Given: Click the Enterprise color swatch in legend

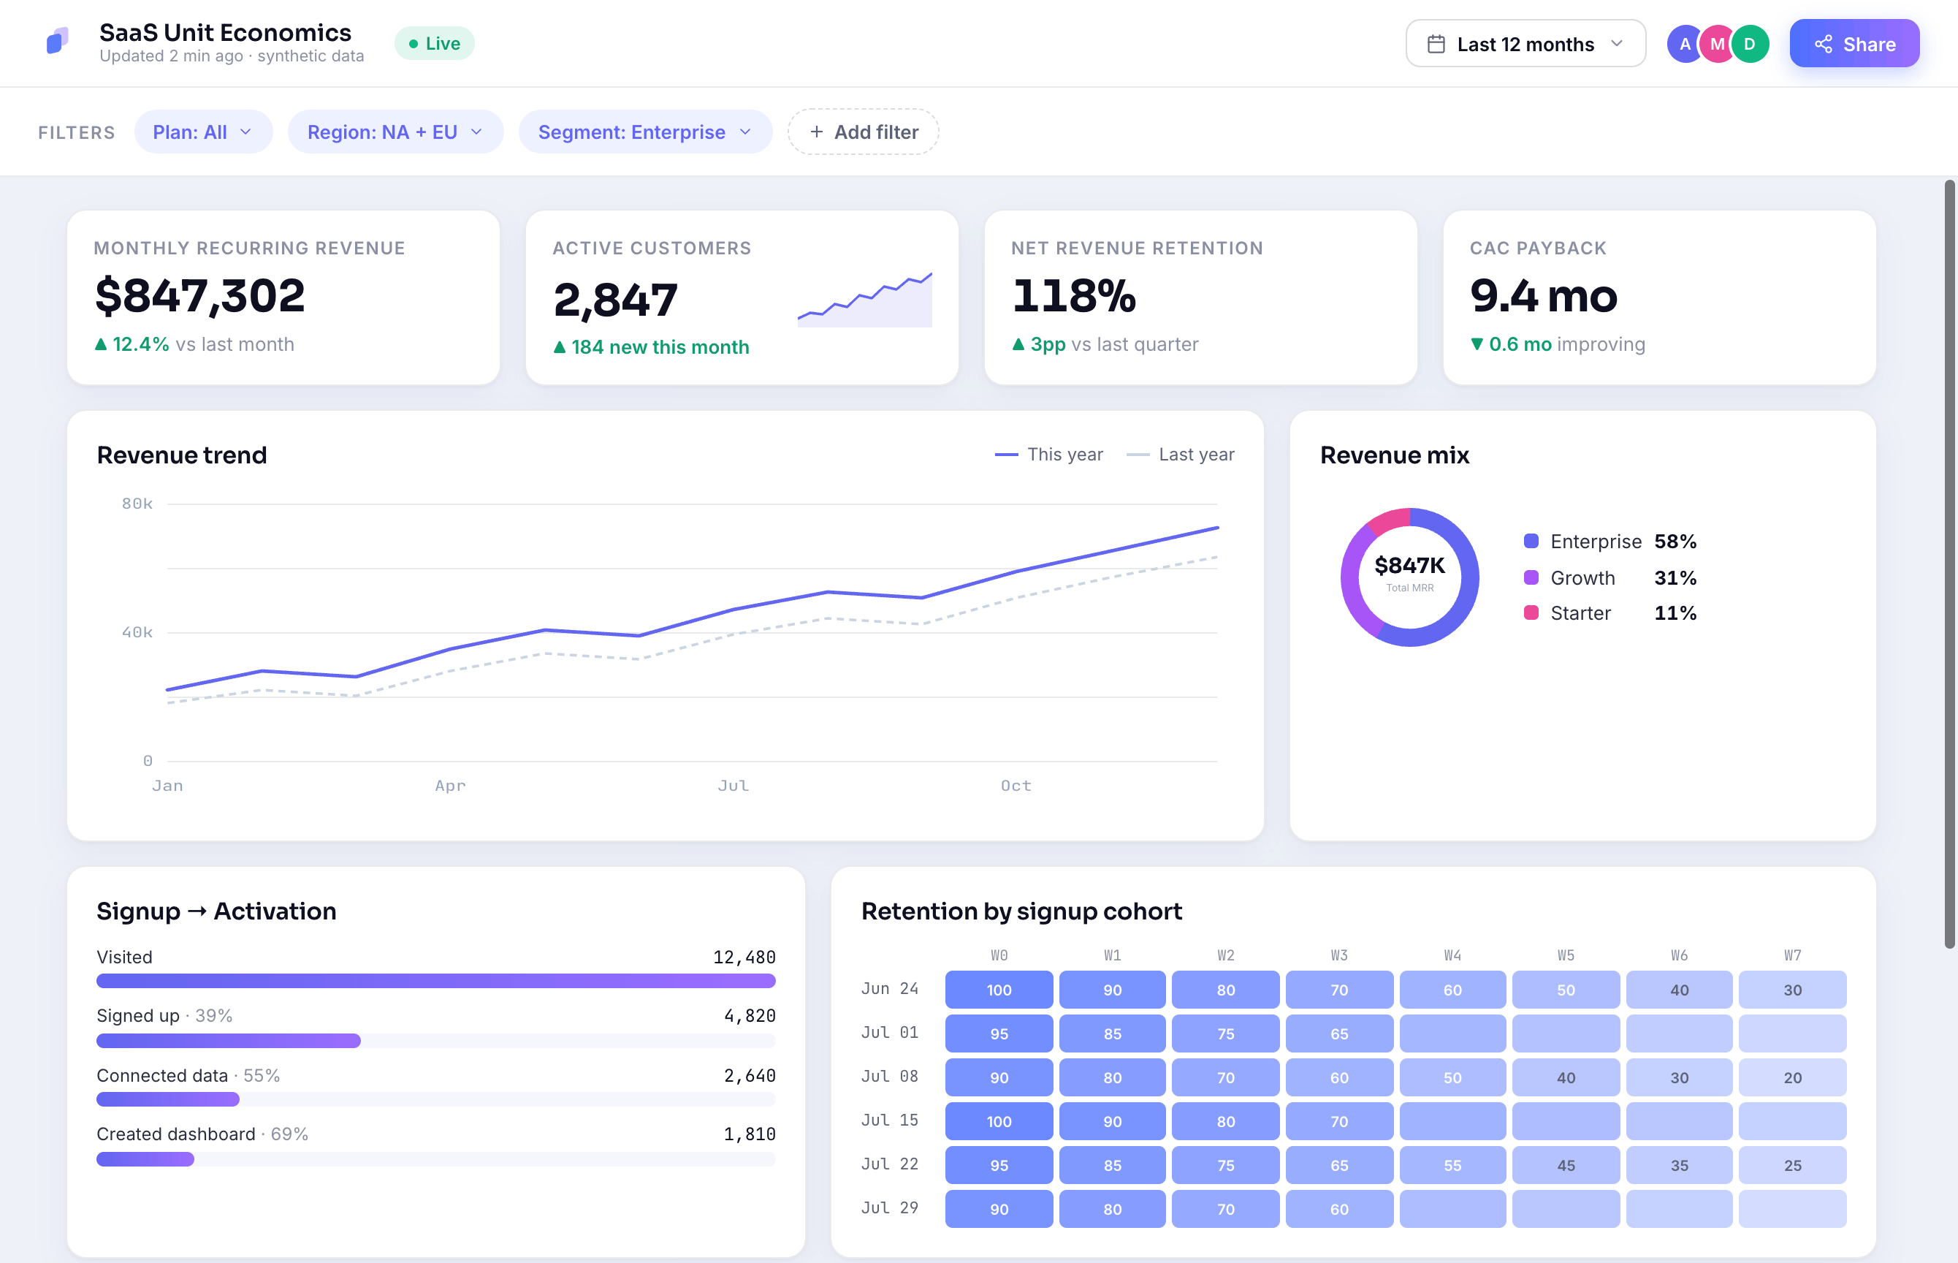Looking at the screenshot, I should (x=1530, y=542).
